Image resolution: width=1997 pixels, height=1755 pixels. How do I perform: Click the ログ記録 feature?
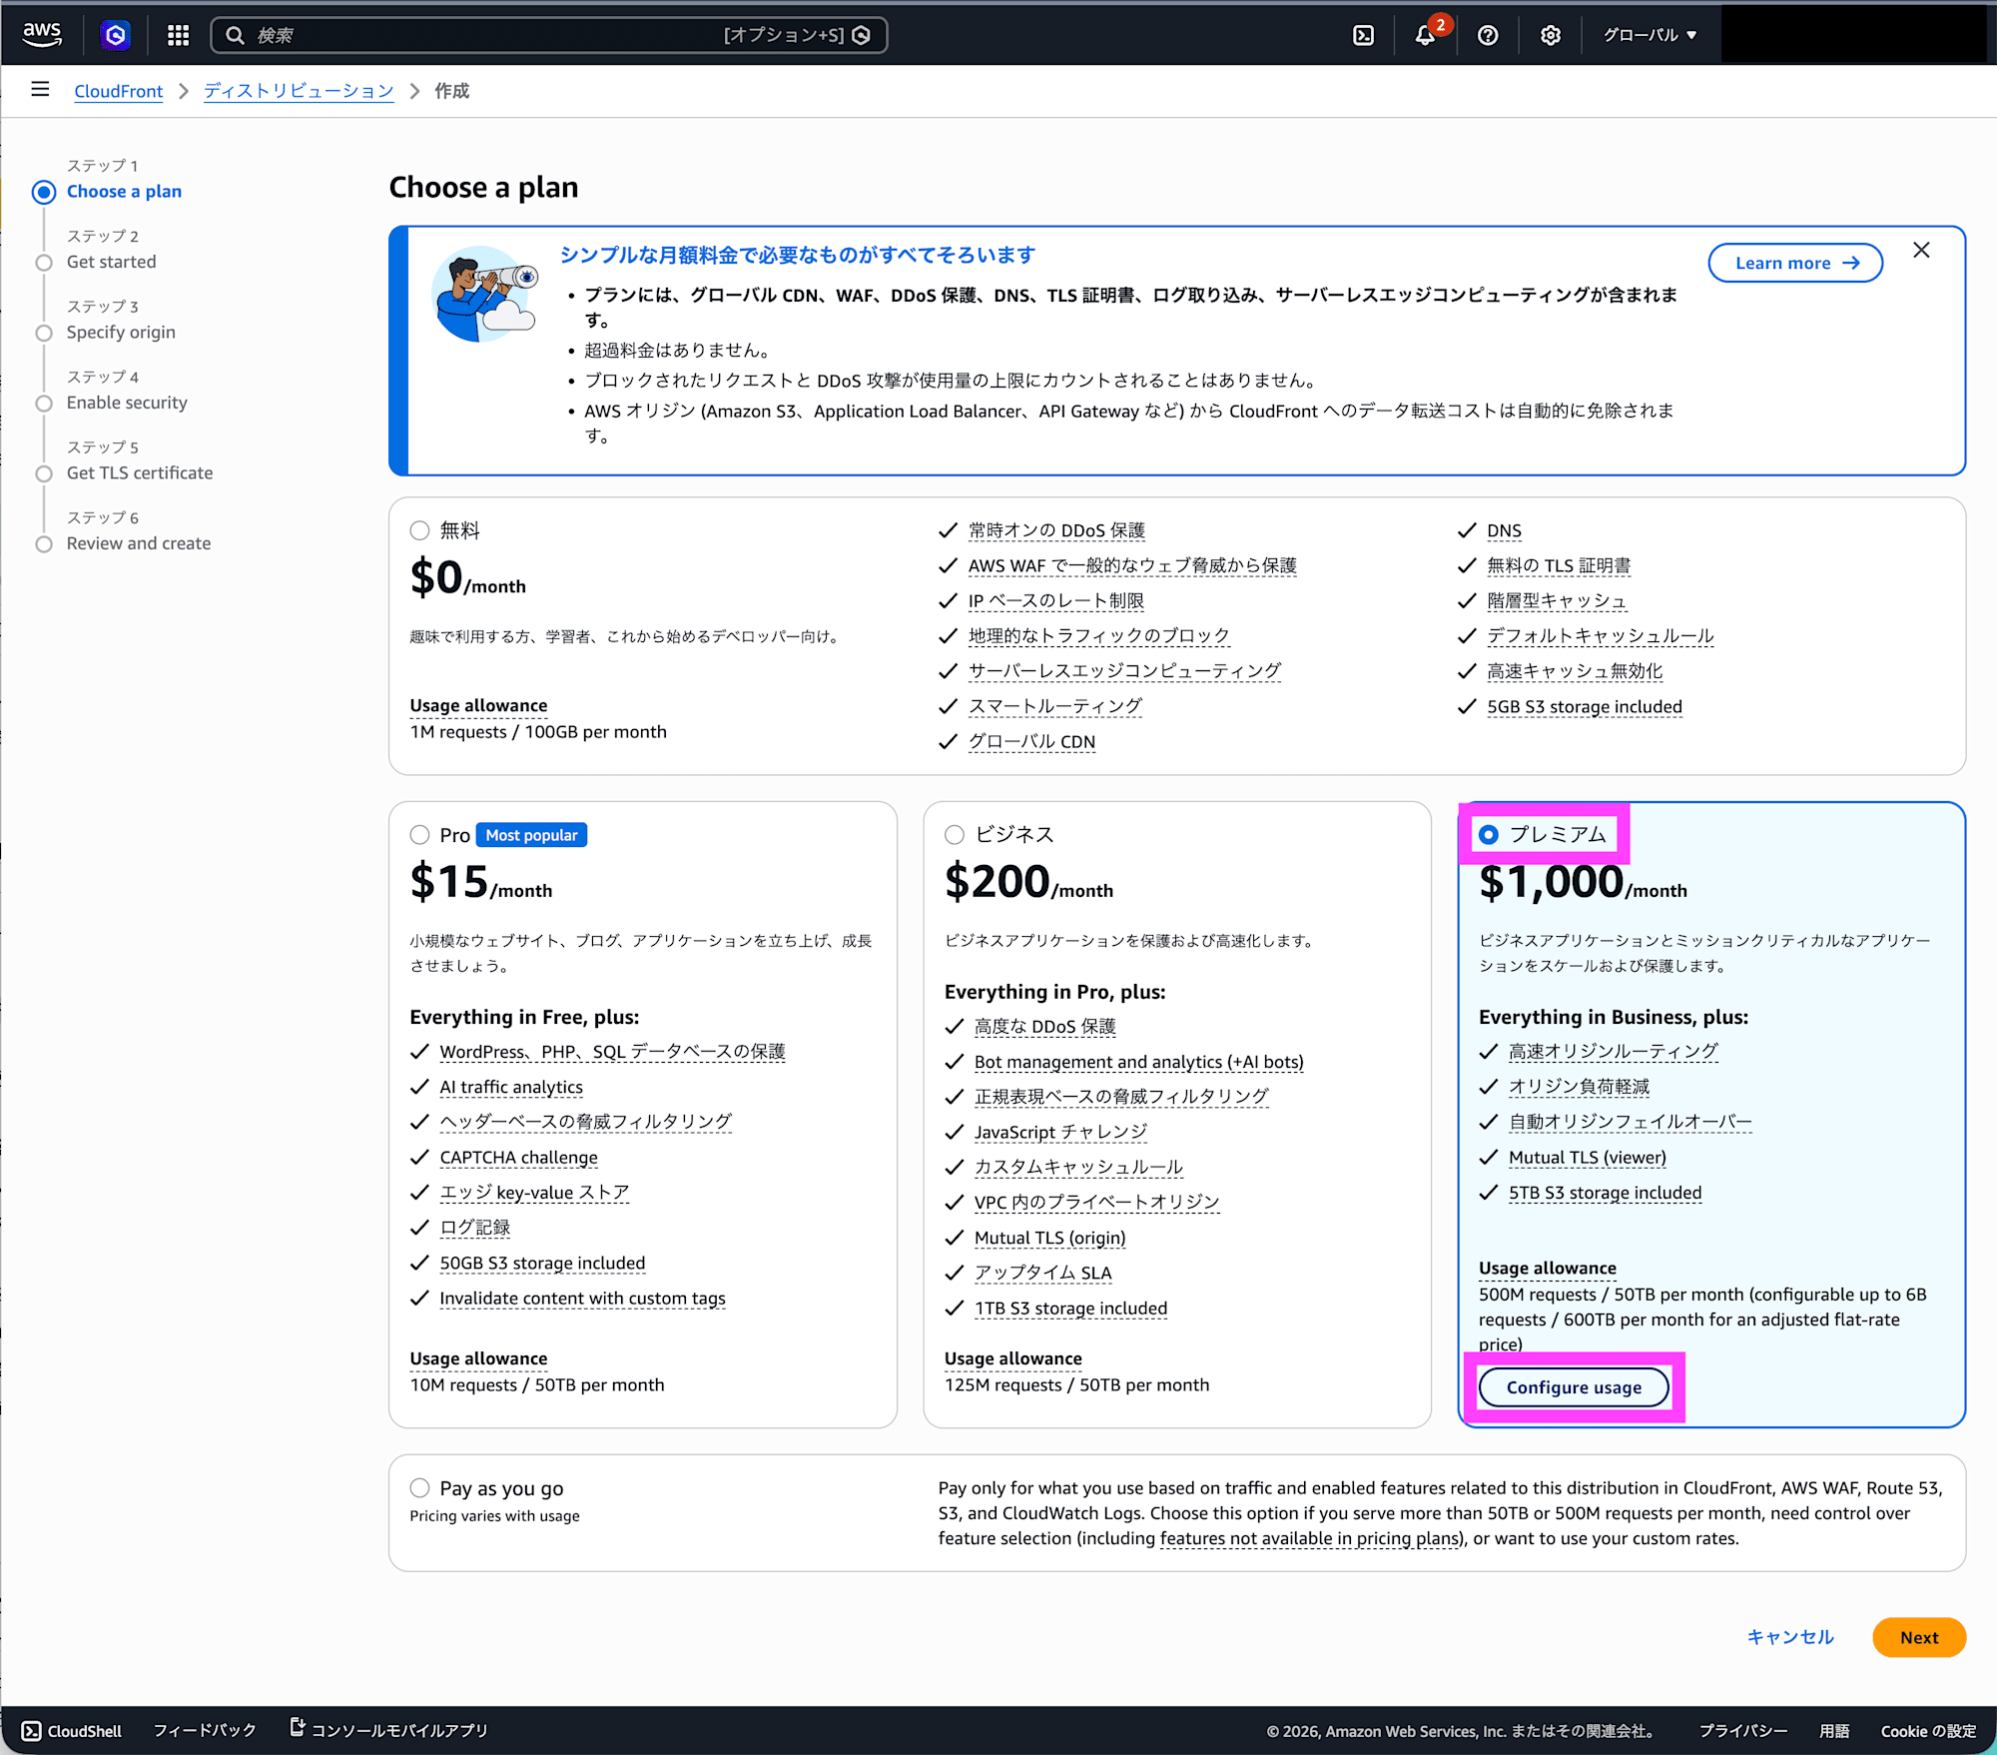tap(474, 1229)
